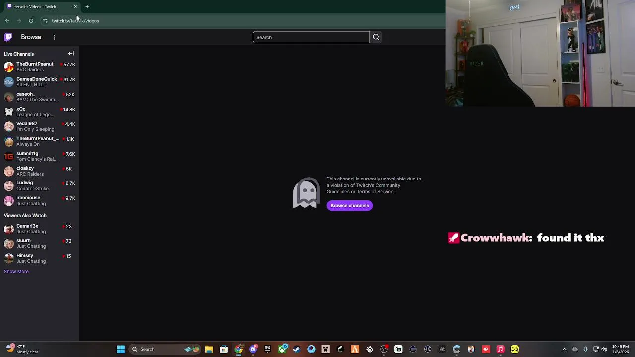Open Discord from the taskbar
635x357 pixels.
click(x=253, y=349)
